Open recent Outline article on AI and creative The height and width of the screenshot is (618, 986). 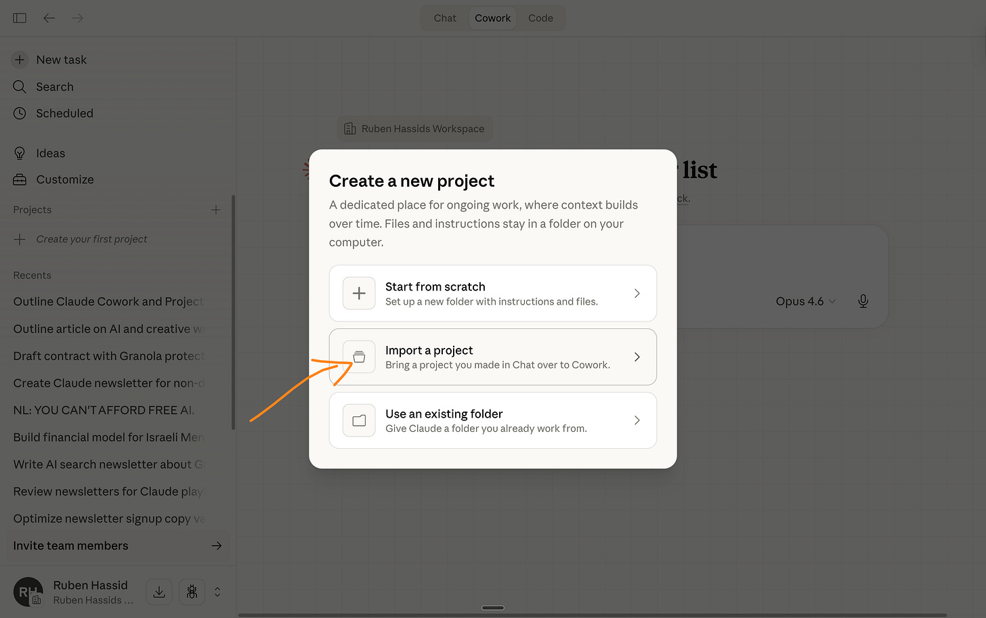pyautogui.click(x=108, y=328)
